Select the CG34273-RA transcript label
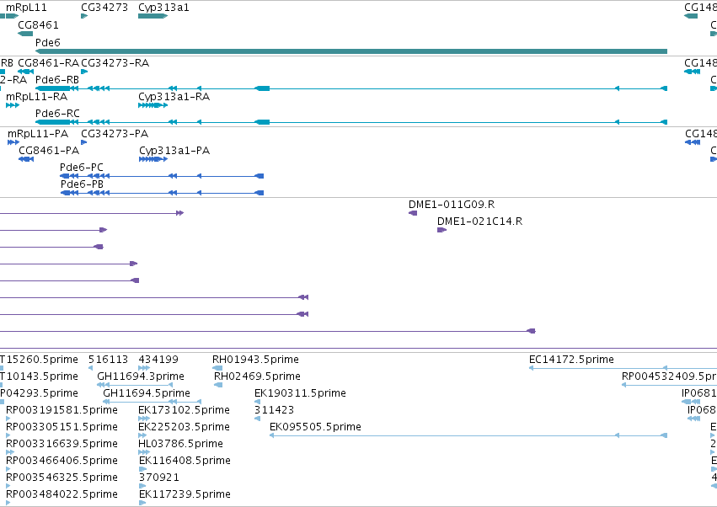Screen dimensions: 717x507 tap(115, 62)
